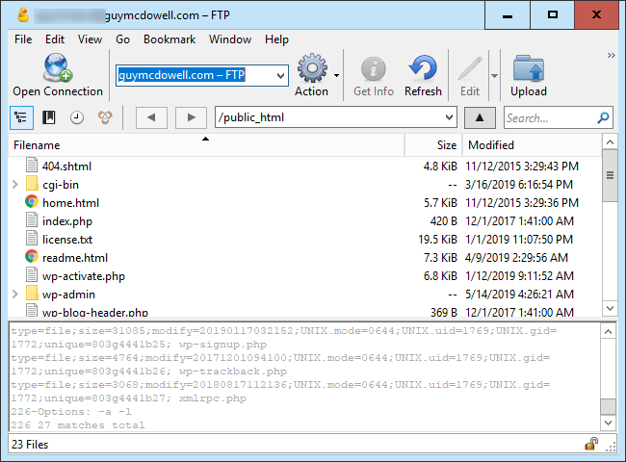626x462 pixels.
Task: Go forward with the right arrow
Action: (x=192, y=117)
